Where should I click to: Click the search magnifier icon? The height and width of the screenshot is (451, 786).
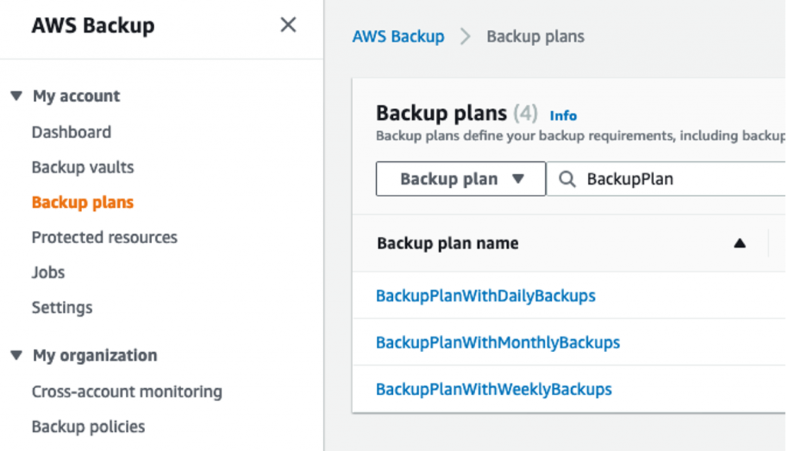[x=567, y=179]
